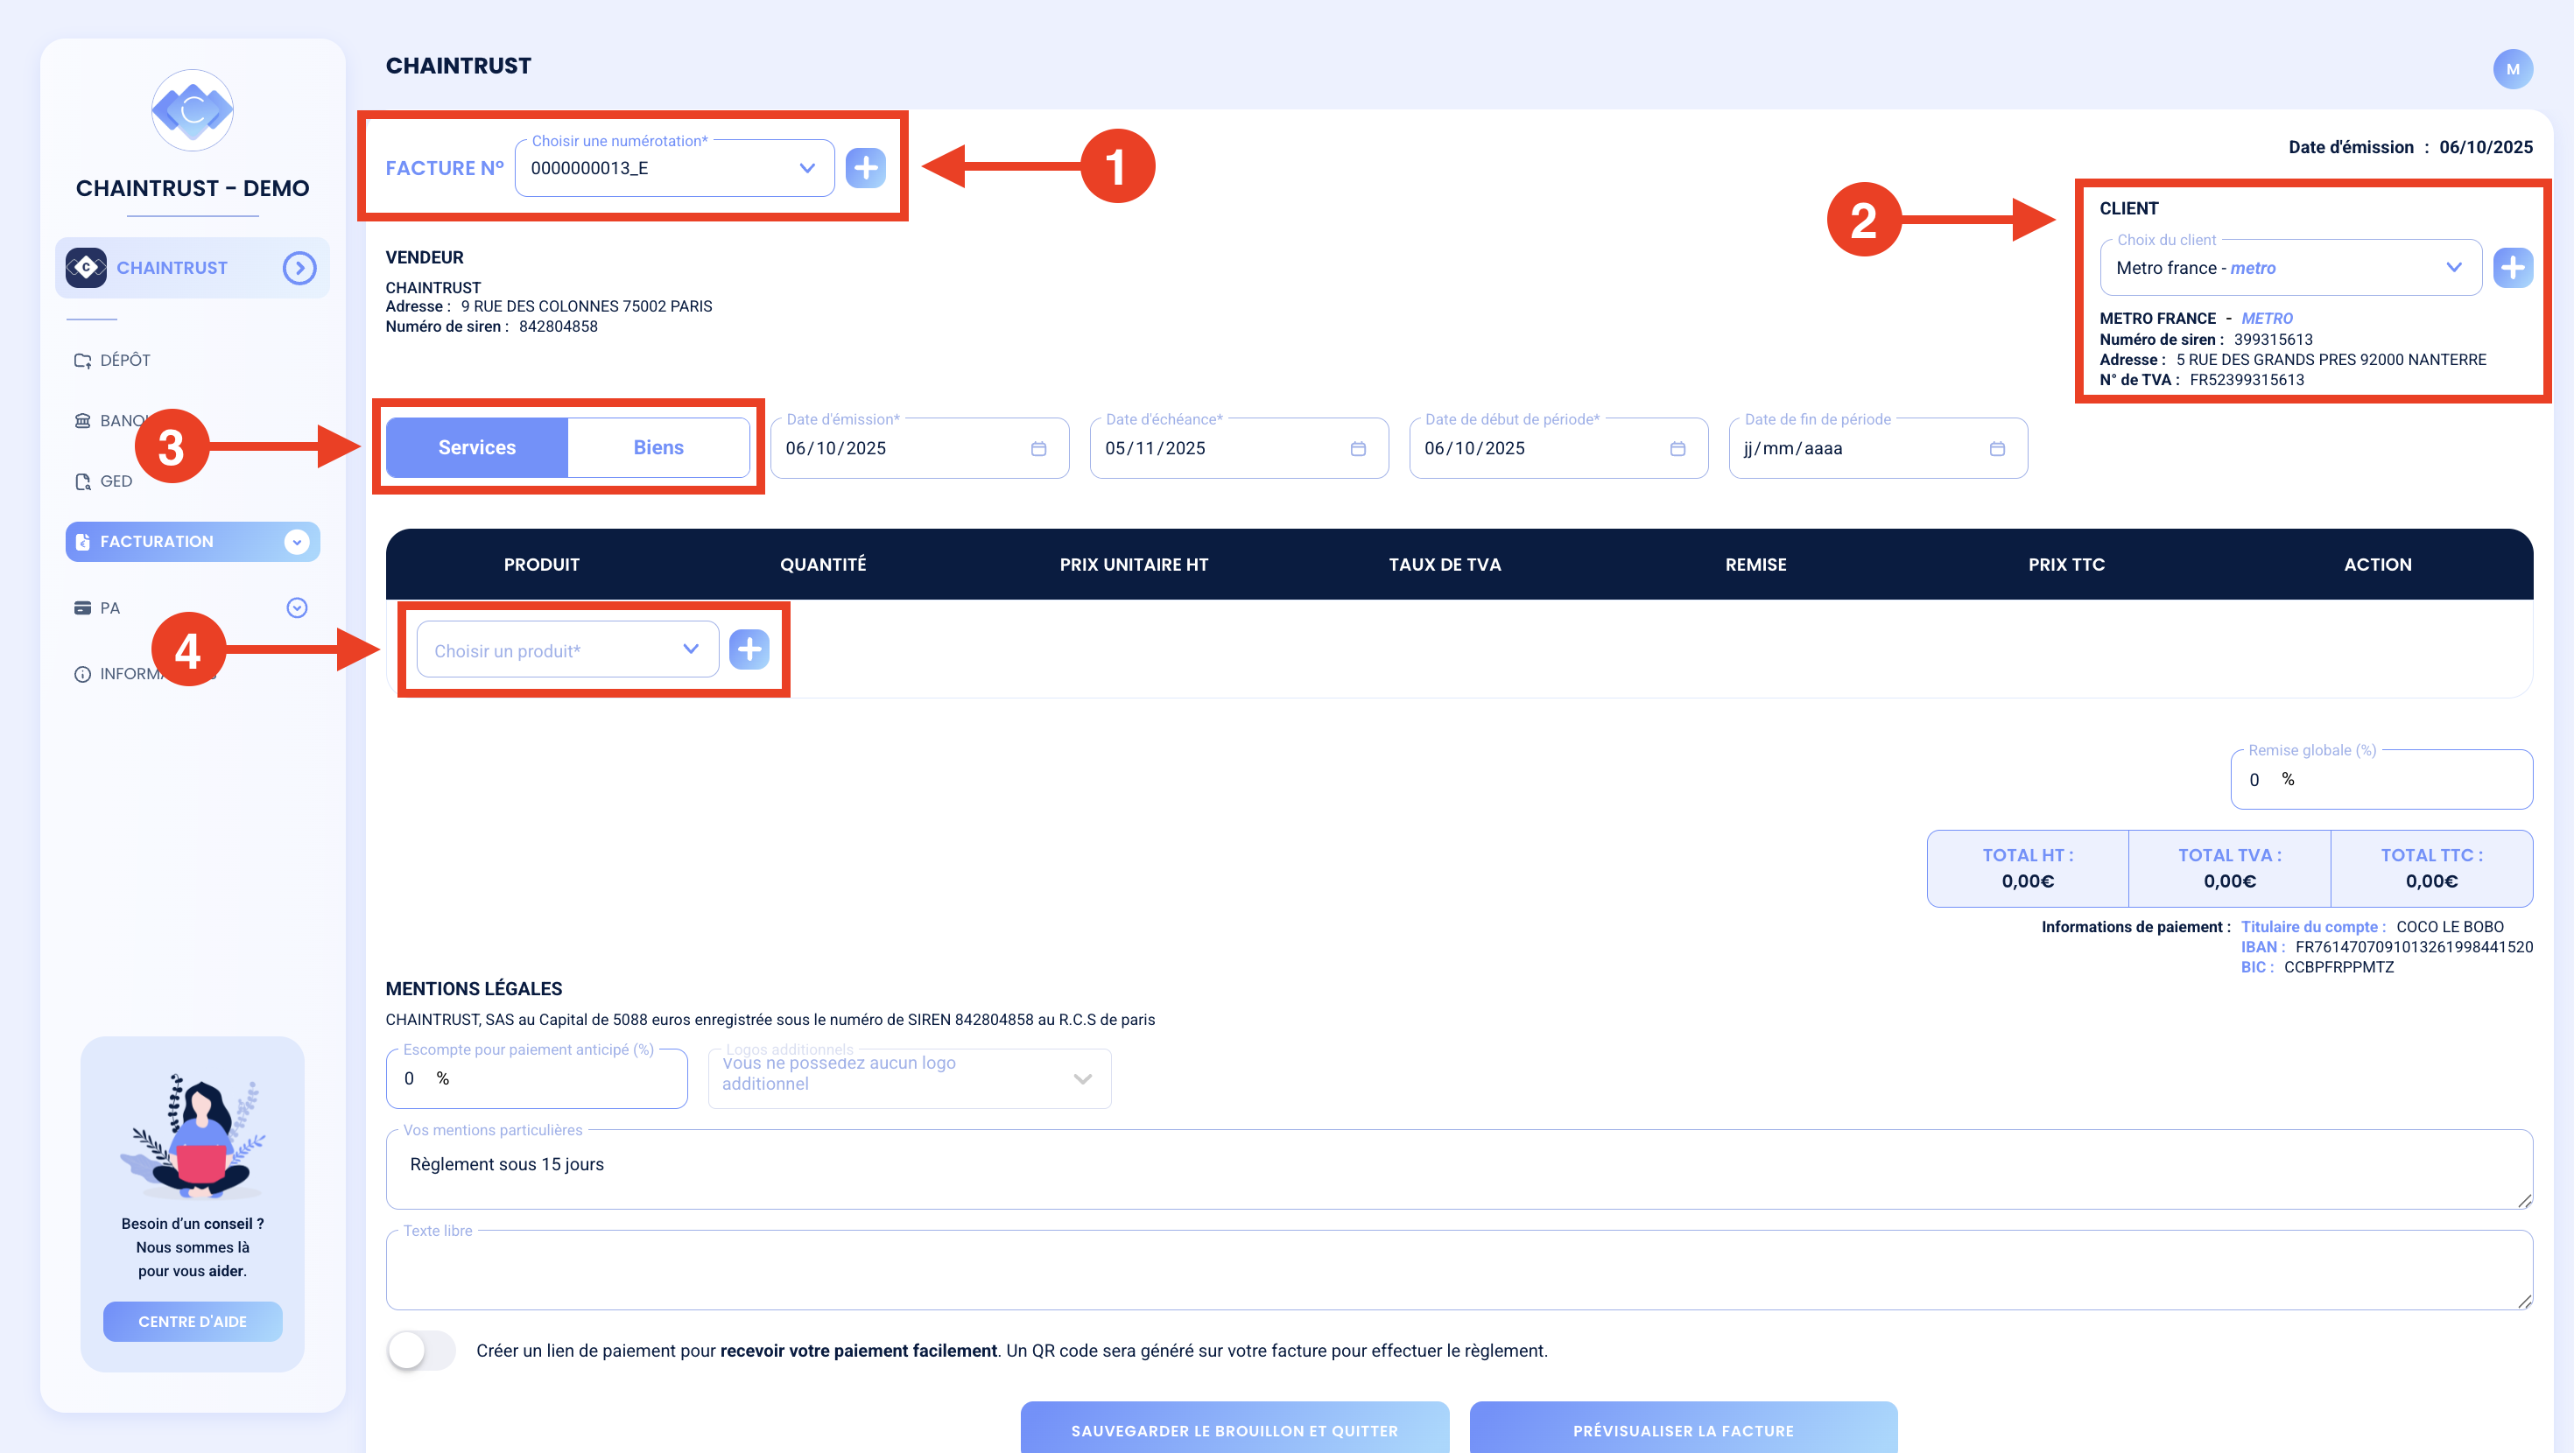Click the Chaintrust company badge icon
The image size is (2574, 1453).
[x=86, y=268]
